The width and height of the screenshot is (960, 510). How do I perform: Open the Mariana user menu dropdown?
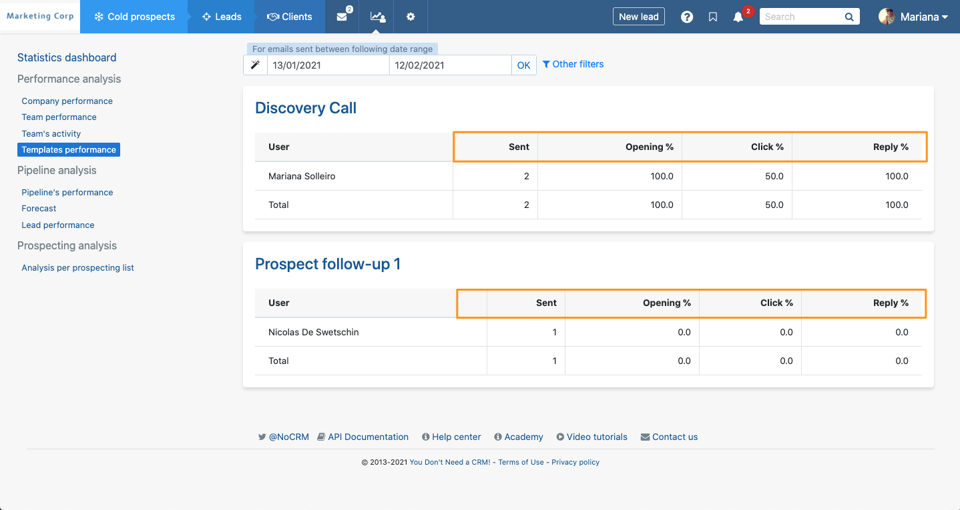point(914,17)
